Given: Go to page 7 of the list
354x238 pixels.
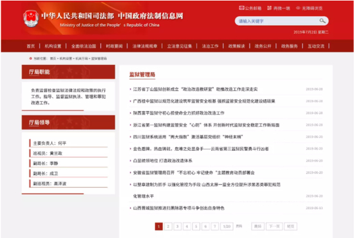Looking at the screenshot, I should coord(215,226).
